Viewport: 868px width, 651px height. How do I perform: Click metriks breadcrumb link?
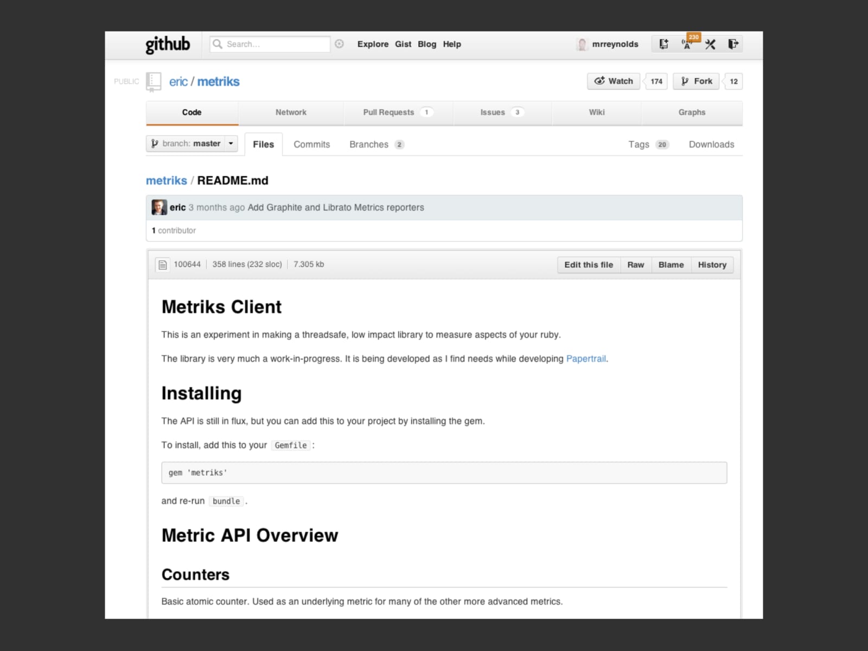(167, 181)
